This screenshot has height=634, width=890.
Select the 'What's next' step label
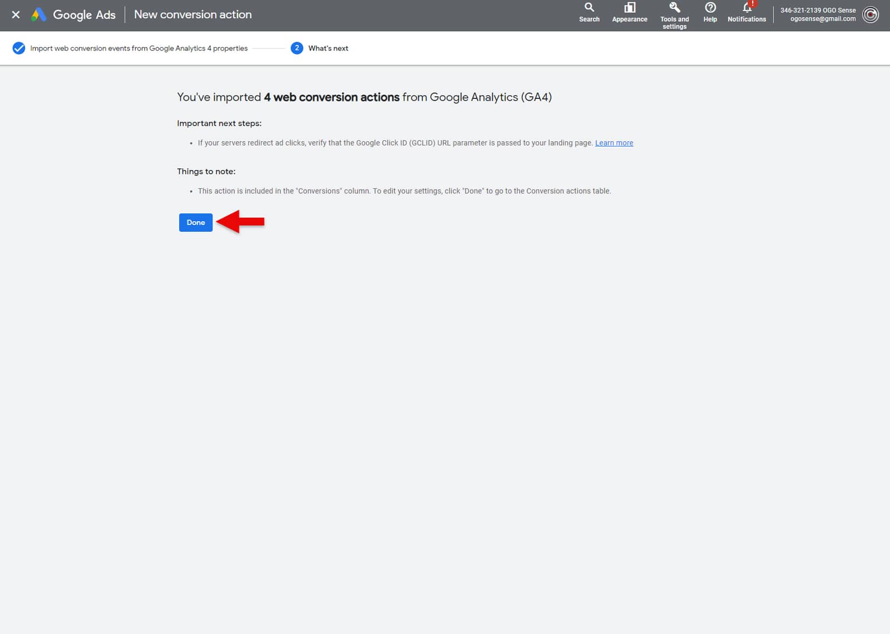[x=328, y=48]
